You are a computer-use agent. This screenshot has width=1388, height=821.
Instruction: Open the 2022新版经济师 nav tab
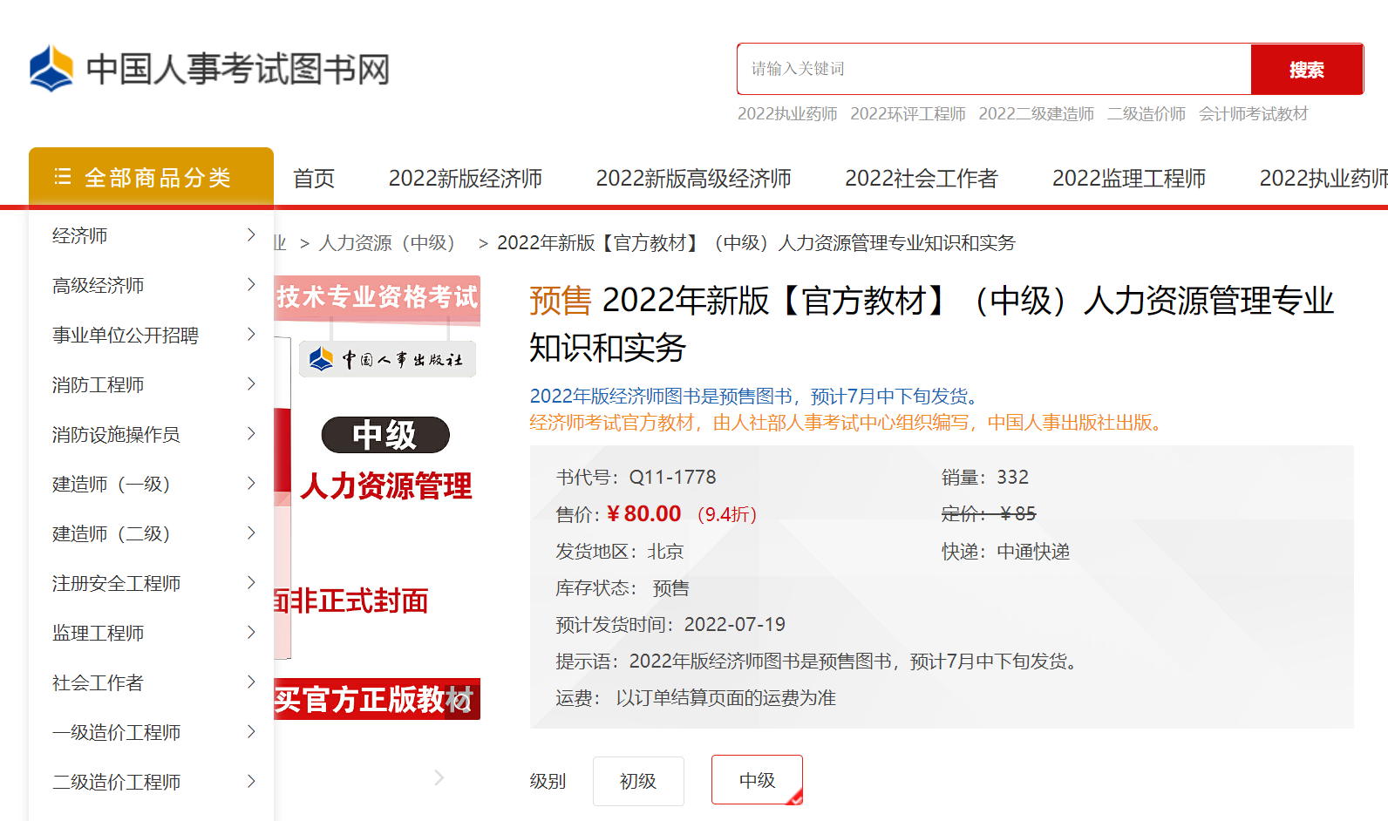coord(466,179)
